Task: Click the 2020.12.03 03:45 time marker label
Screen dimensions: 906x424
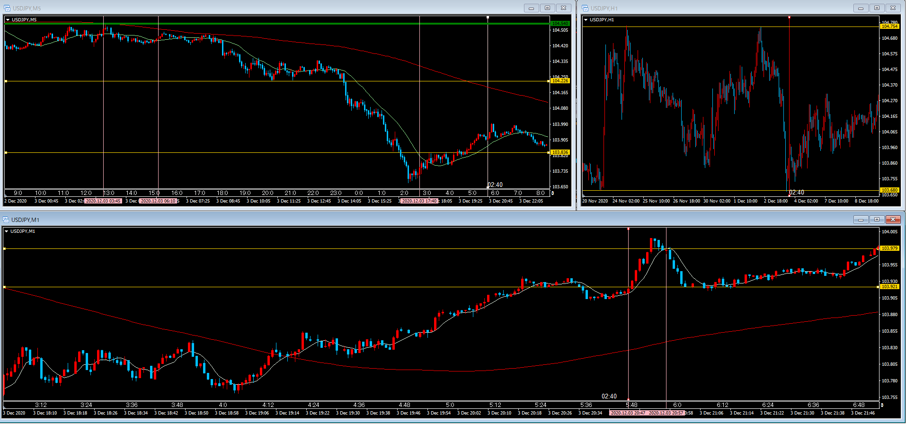Action: [103, 201]
